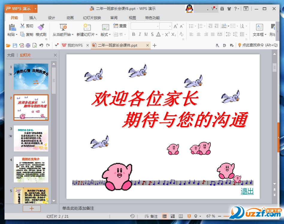Select slide 4 thumbnail 班级近况简介
Viewport: 284px width, 224px height.
click(x=31, y=169)
